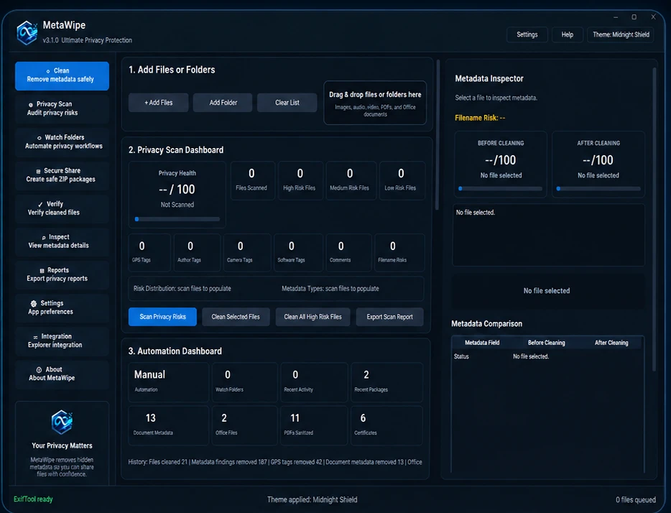Open the Clean sidebar section
The width and height of the screenshot is (671, 513).
point(62,75)
